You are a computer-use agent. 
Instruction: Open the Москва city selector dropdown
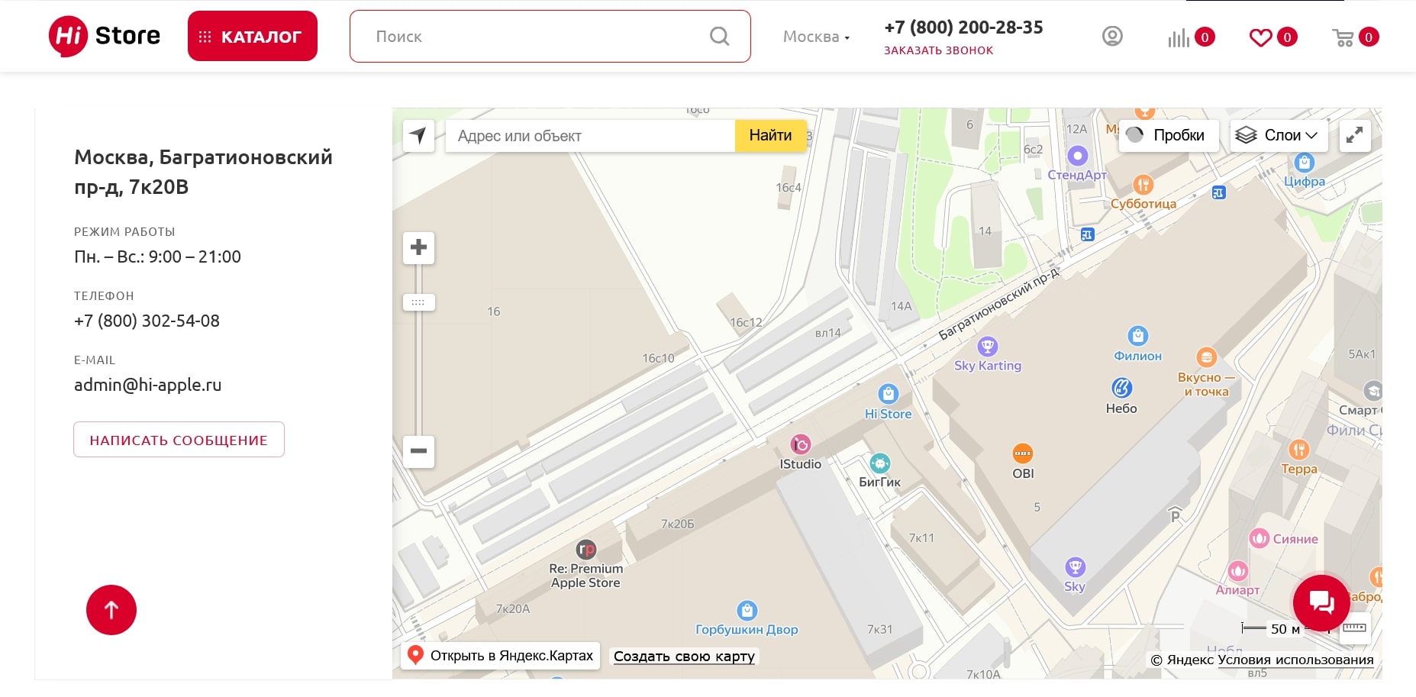point(816,37)
